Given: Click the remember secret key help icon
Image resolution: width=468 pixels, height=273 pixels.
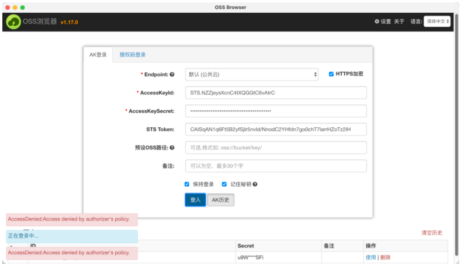Looking at the screenshot, I should (x=255, y=184).
